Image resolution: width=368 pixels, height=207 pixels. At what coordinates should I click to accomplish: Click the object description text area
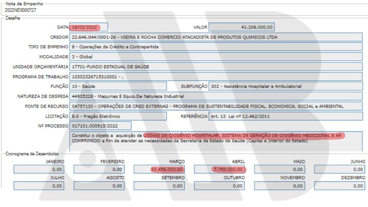(x=216, y=141)
